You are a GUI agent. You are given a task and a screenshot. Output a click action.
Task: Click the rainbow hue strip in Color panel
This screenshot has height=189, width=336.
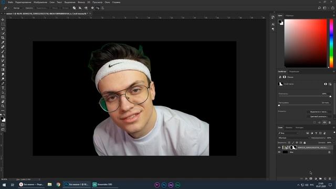point(331,43)
